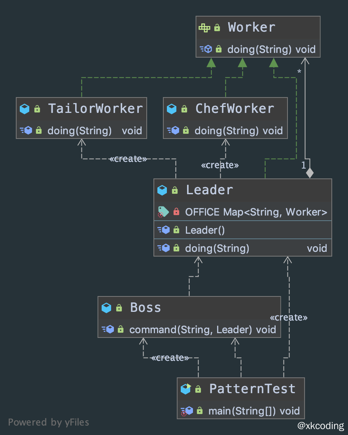Click the «create» label near TailorWorker
Screen dimensions: 348x435
pyautogui.click(x=128, y=159)
